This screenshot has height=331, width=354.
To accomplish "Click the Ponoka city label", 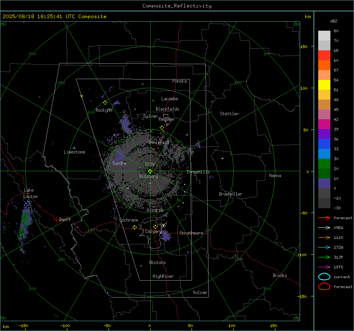I will coord(179,81).
